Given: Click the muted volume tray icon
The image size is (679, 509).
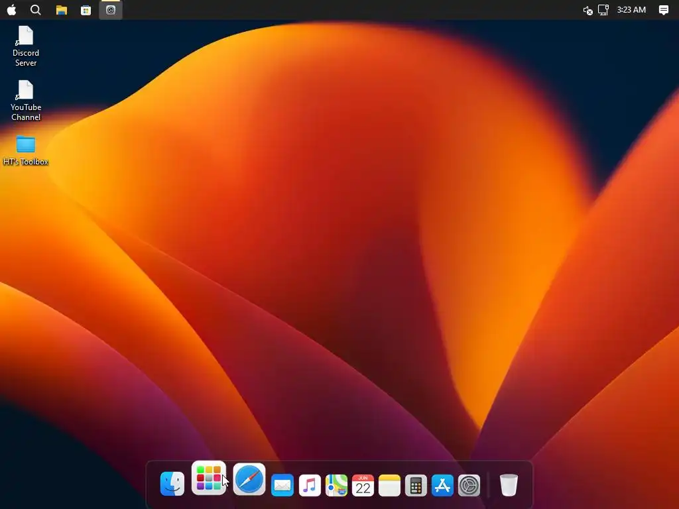Looking at the screenshot, I should click(587, 10).
